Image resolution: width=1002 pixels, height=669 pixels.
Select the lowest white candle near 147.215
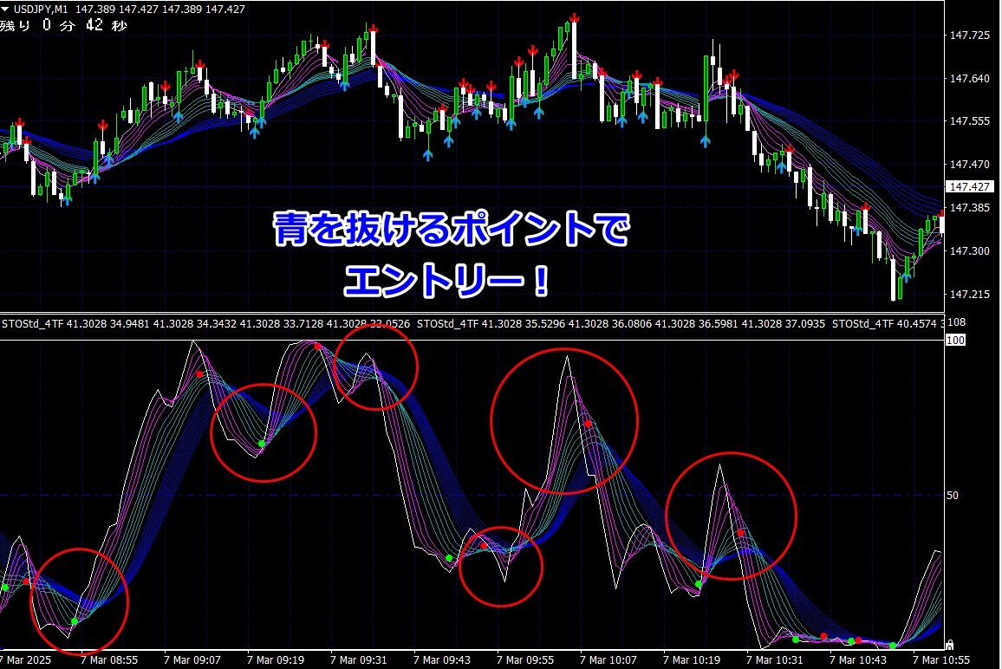tap(894, 278)
